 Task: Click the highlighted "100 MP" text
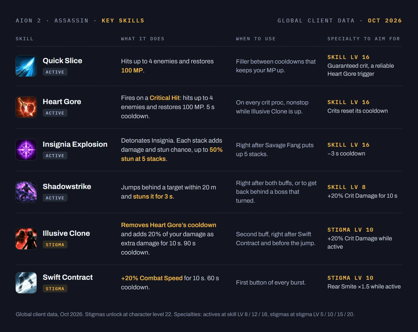(x=132, y=70)
